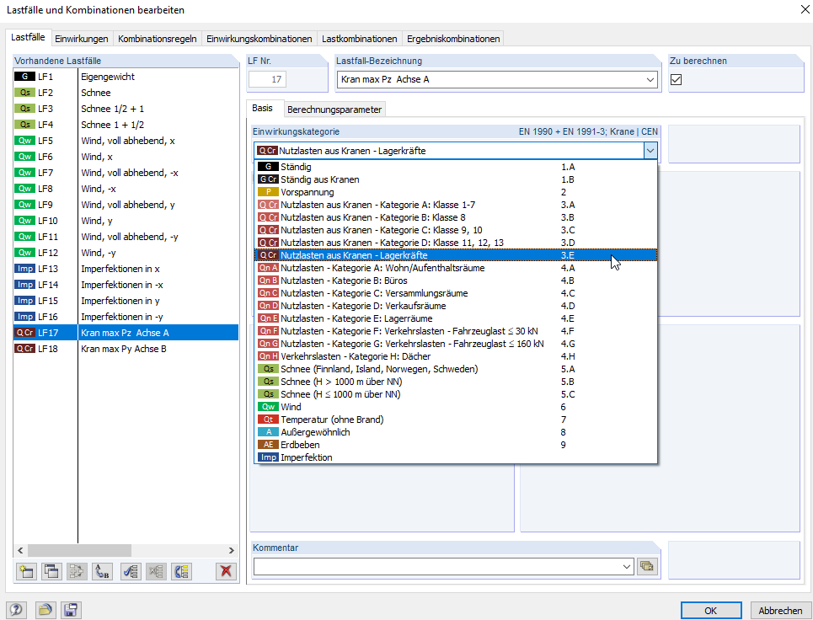Choose Nutzlasten aus Kranen Kategorie B: Klasse 8
This screenshot has width=813, height=620.
point(456,217)
